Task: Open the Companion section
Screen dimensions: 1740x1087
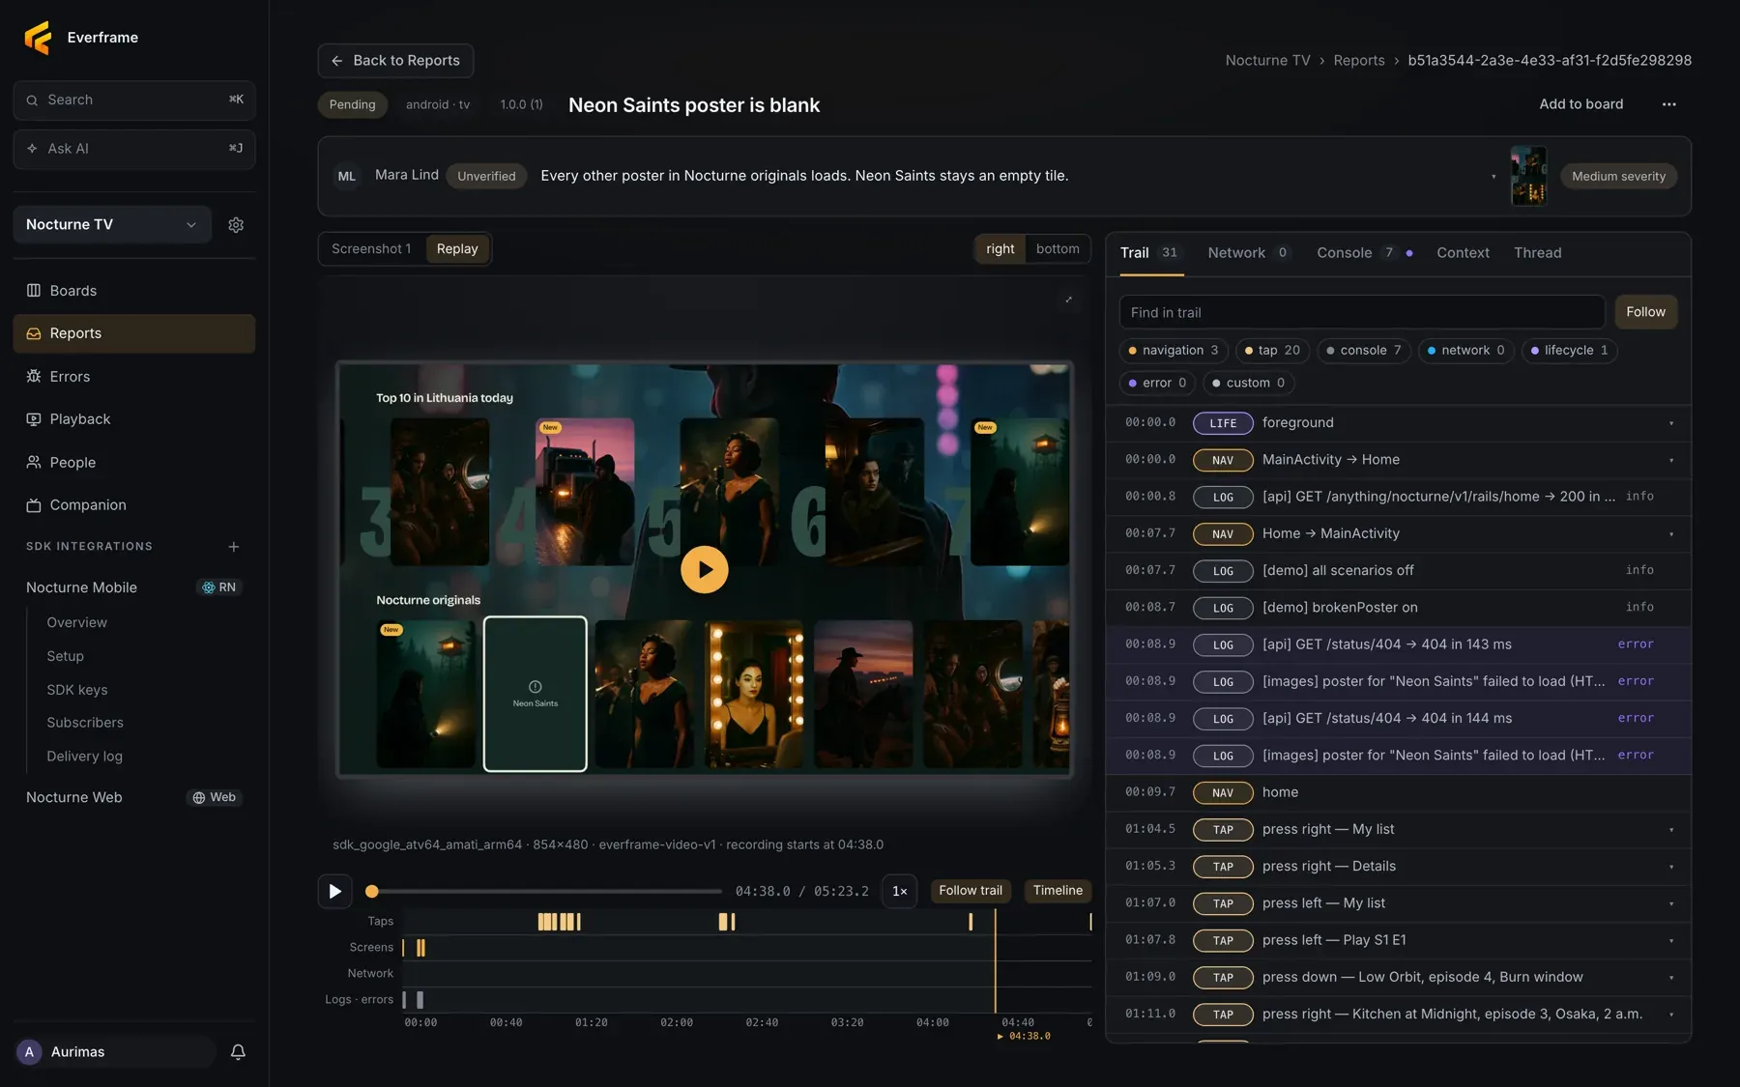Action: [134, 505]
